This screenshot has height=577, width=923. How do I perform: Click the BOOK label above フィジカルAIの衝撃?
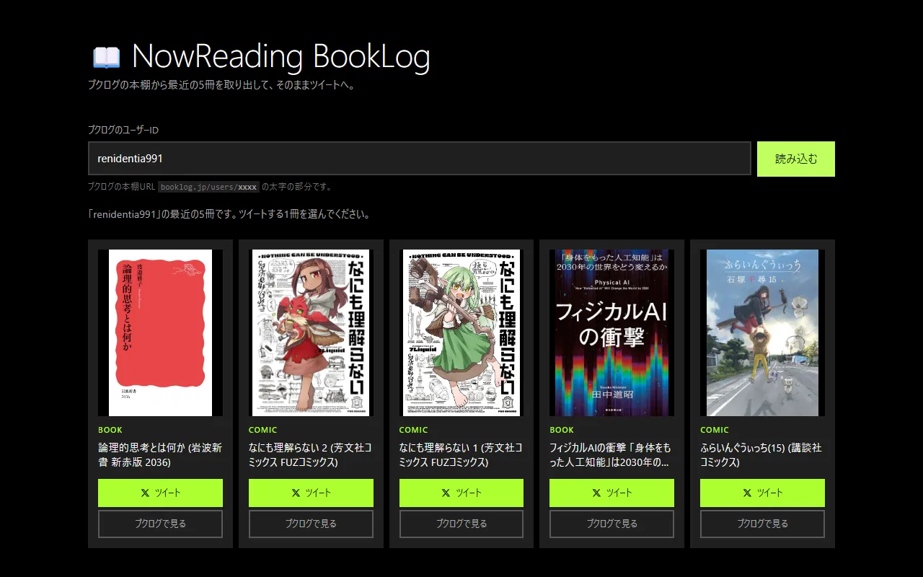point(562,430)
